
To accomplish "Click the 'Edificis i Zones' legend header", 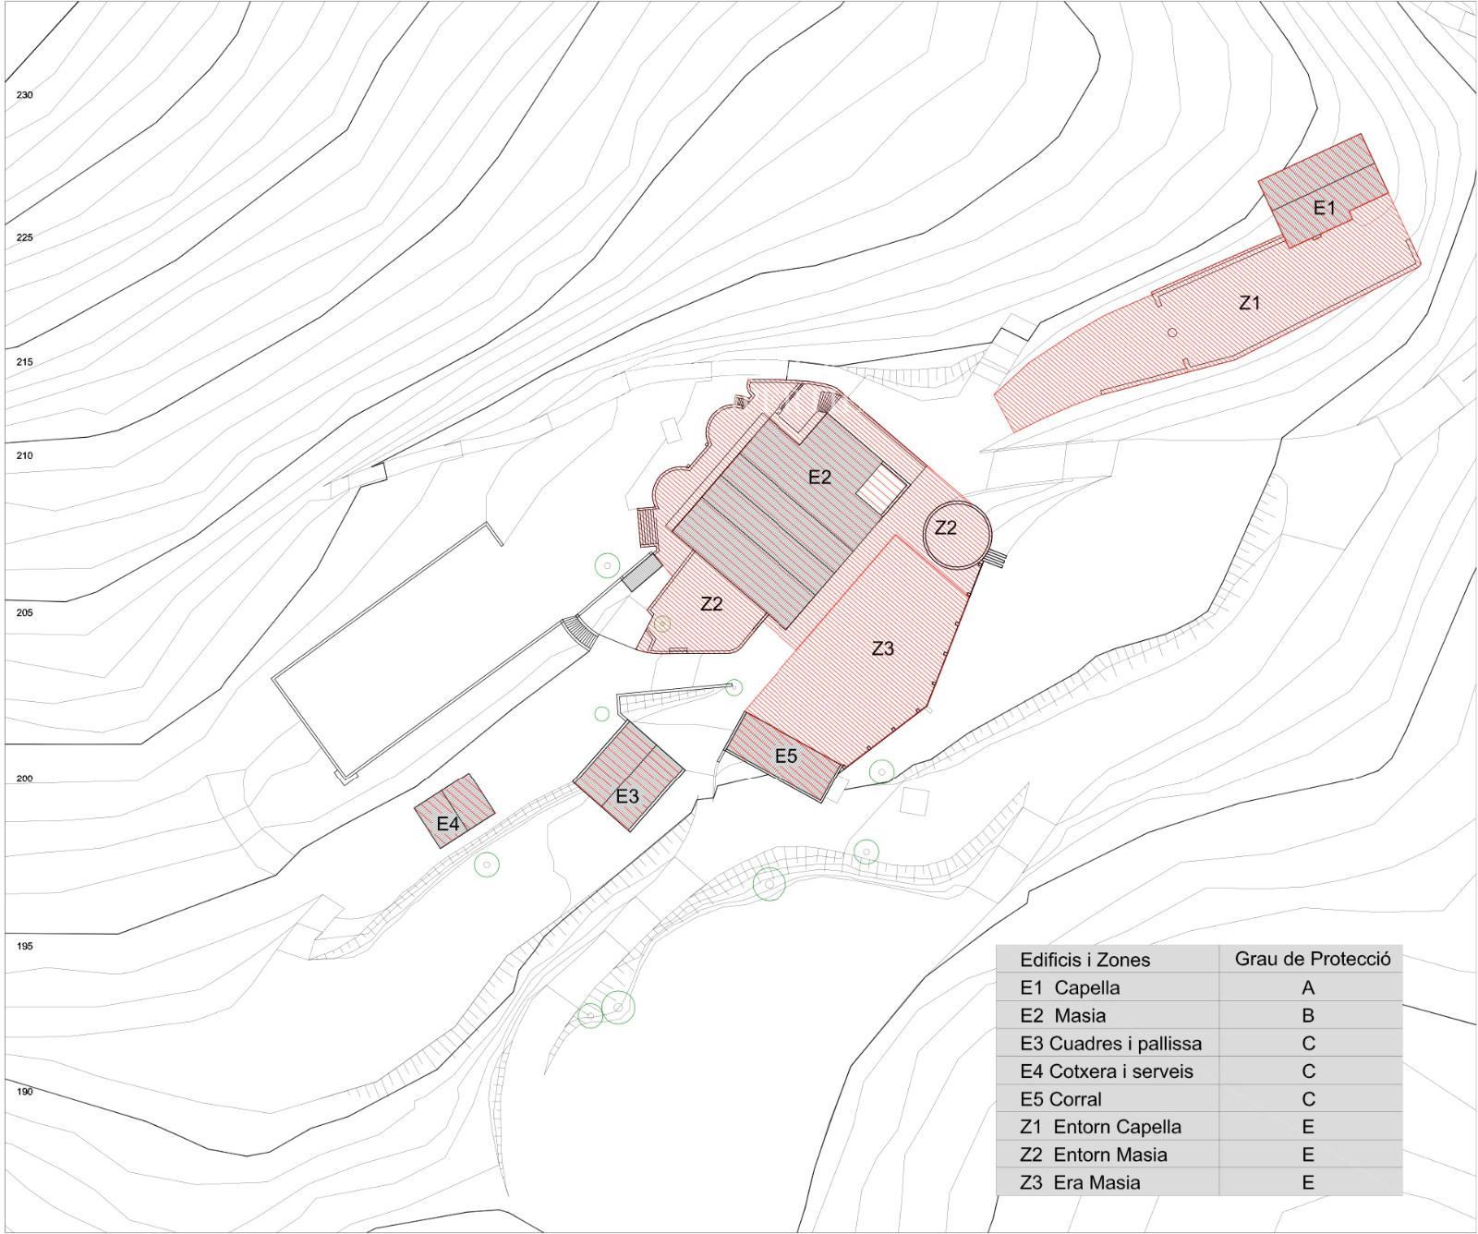I will [x=1084, y=960].
